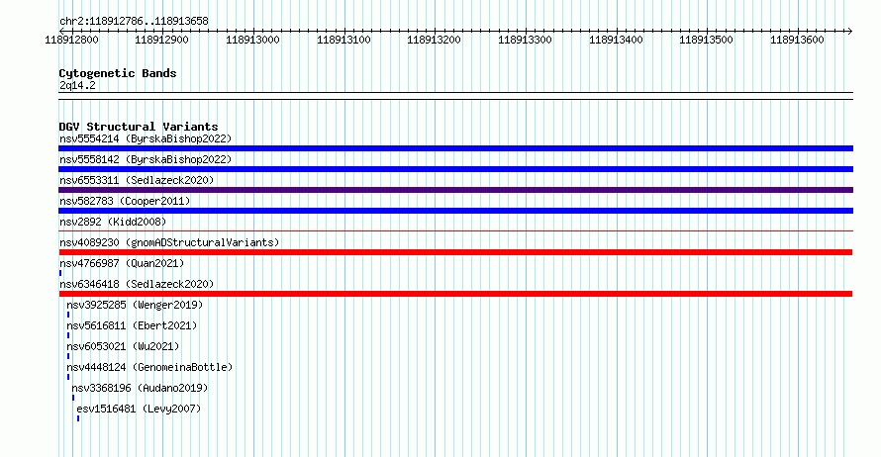Click the DGV Structural Variants track title
This screenshot has width=881, height=457.
pos(139,127)
